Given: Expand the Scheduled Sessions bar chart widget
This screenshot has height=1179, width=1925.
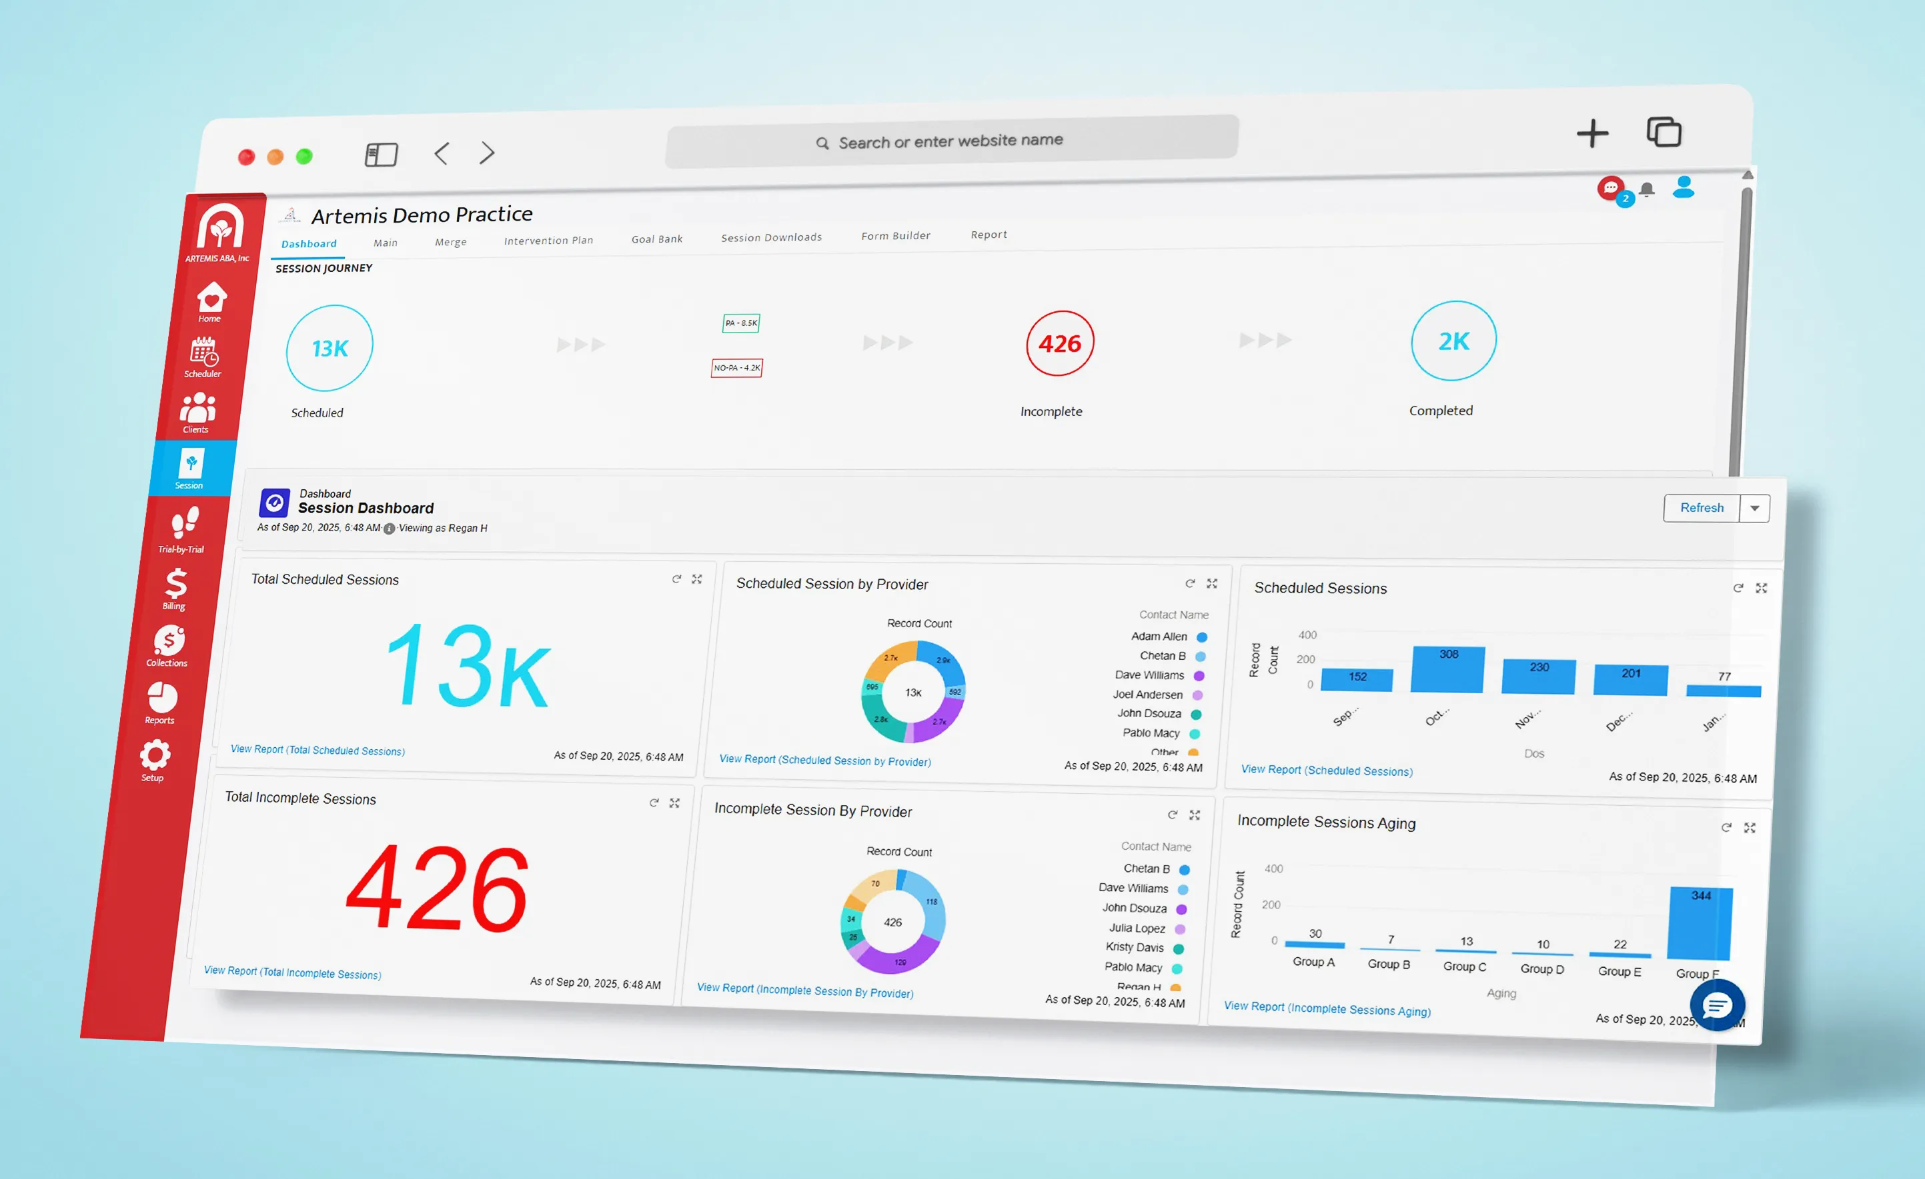Looking at the screenshot, I should pyautogui.click(x=1761, y=588).
